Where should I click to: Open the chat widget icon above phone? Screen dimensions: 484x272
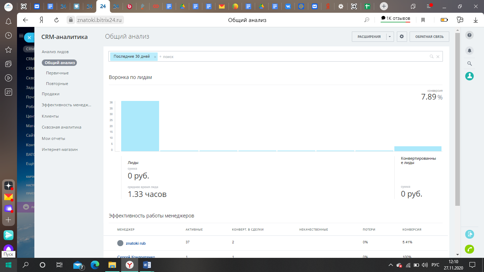tap(469, 234)
